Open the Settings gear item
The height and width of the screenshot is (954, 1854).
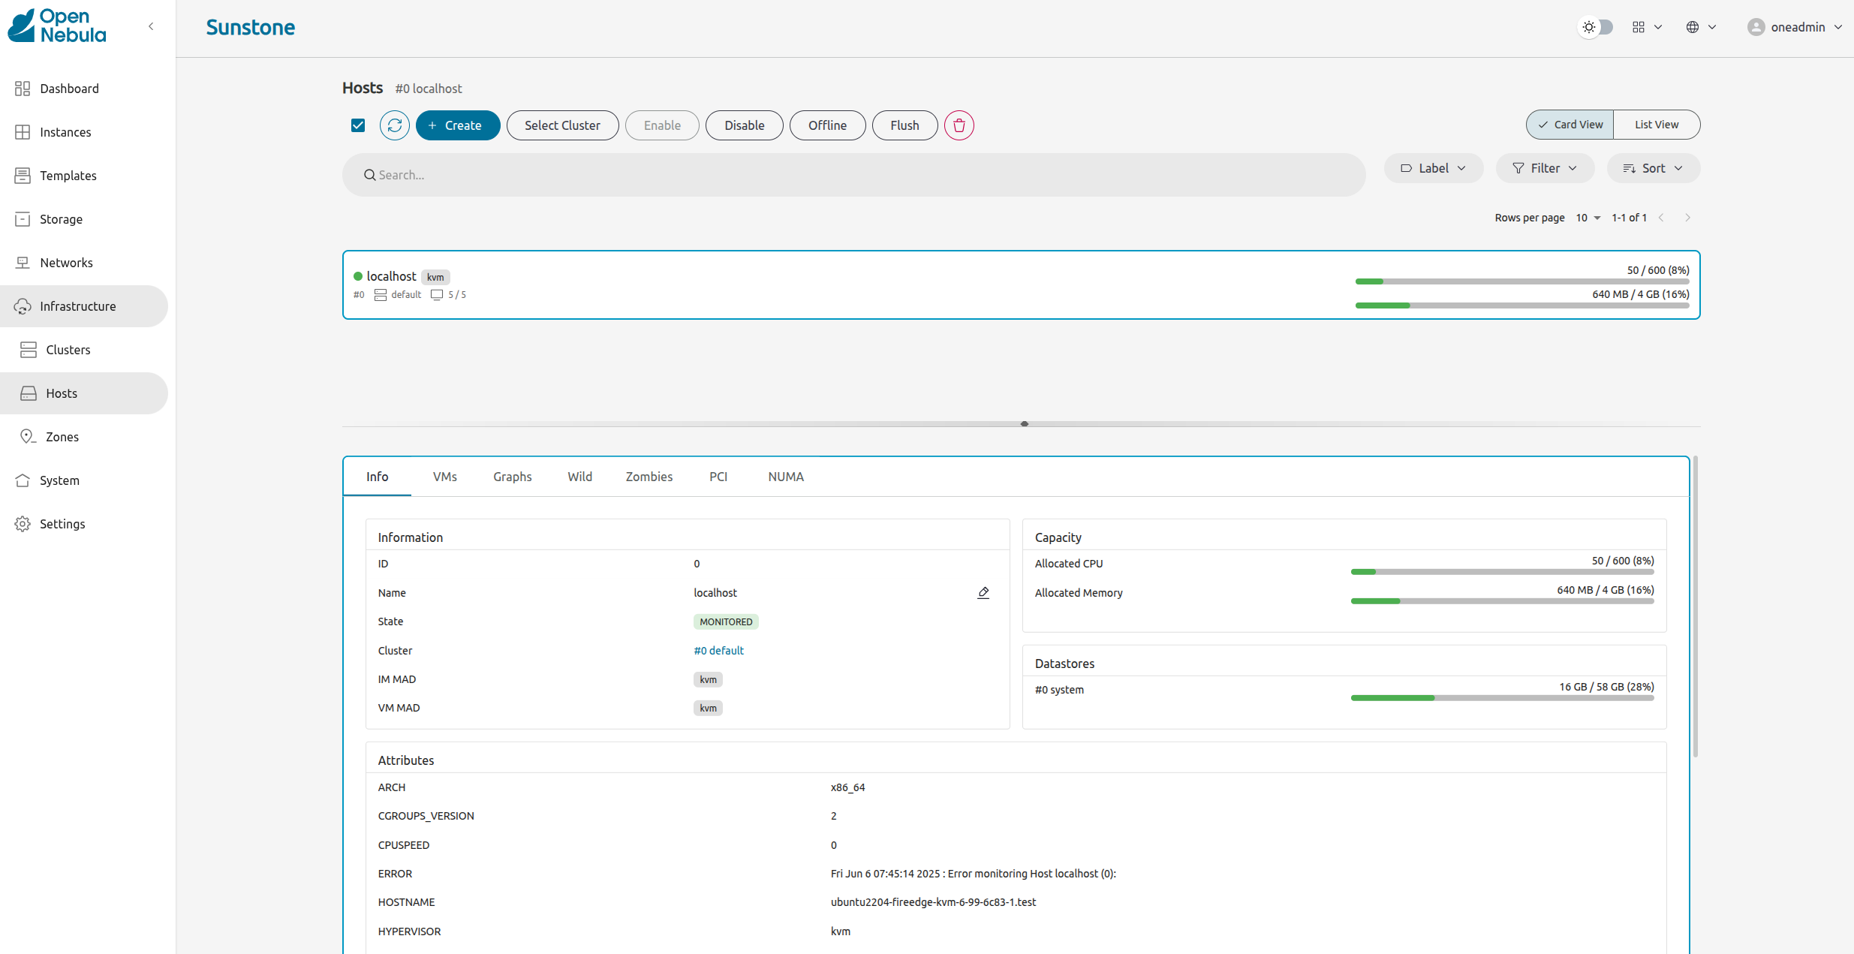[x=62, y=524]
